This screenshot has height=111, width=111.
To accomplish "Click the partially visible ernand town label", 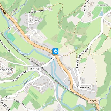I will coord(6,70).
